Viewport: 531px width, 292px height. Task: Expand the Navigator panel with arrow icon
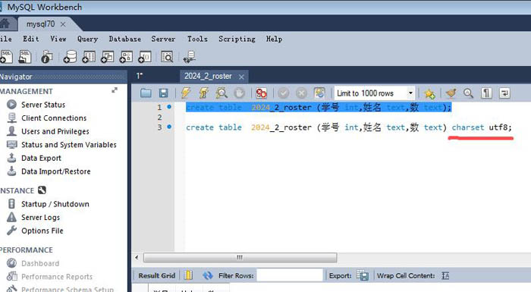pyautogui.click(x=115, y=90)
